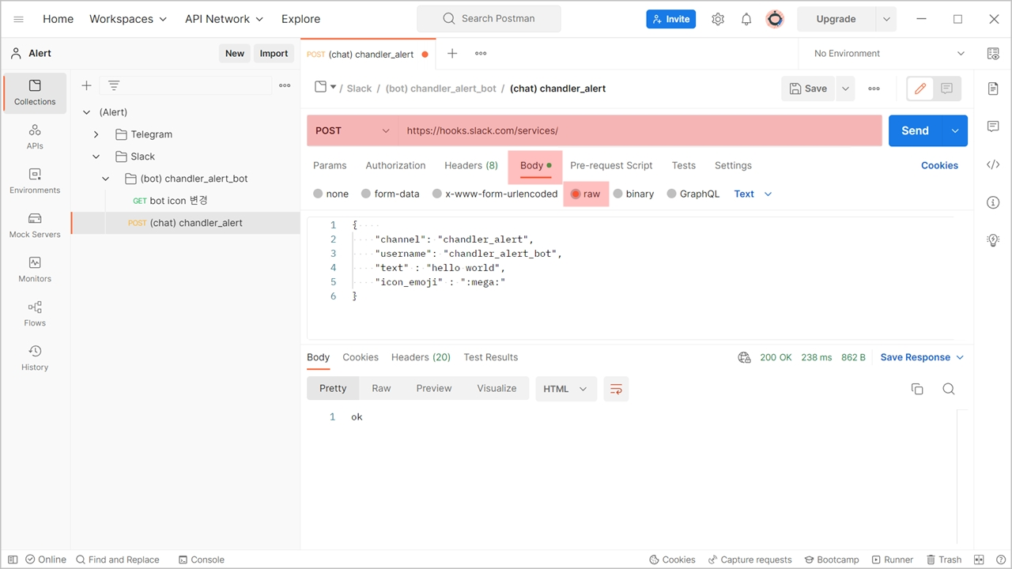Image resolution: width=1012 pixels, height=569 pixels.
Task: Switch to the request Params tab
Action: tap(330, 165)
